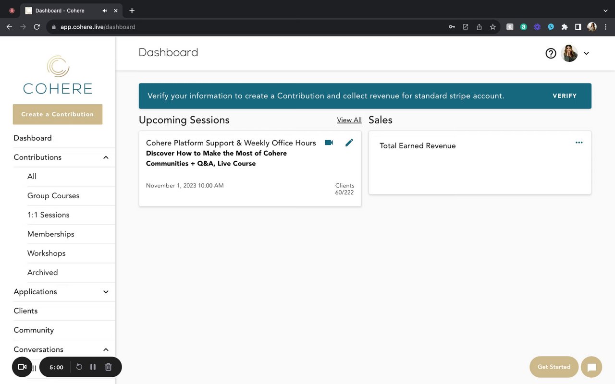The image size is (615, 384).
Task: Click the VERIFY button in banner
Action: [565, 96]
